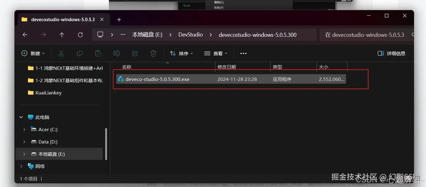This screenshot has width=426, height=187.
Task: Show hidden path with the ellipsis breadcrumb
Action: tap(123, 35)
